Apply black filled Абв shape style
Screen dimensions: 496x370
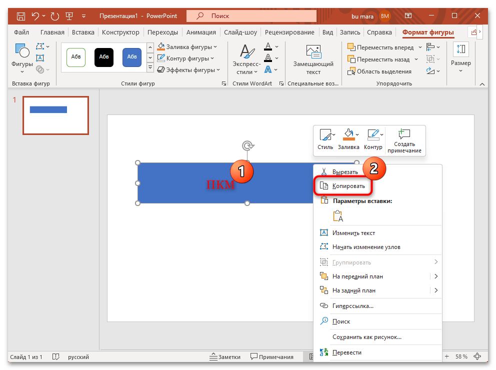104,57
